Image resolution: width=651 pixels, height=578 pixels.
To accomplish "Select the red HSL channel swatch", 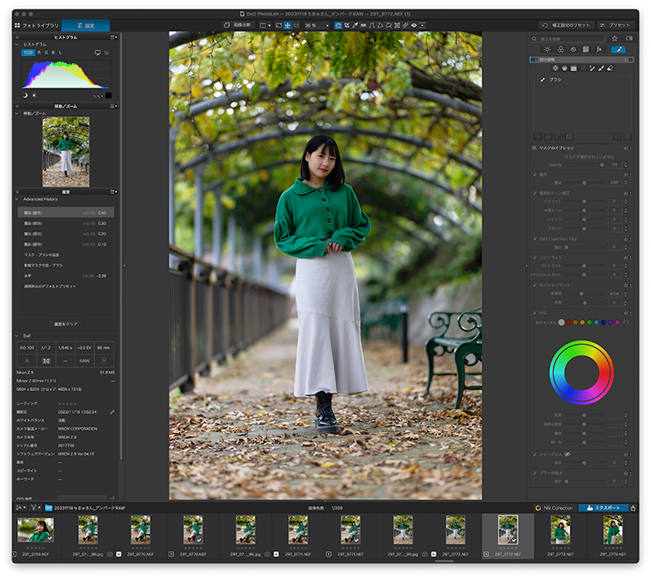I will (x=568, y=322).
